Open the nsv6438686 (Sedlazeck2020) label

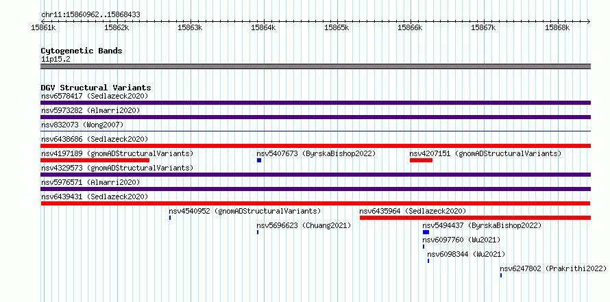(95, 139)
